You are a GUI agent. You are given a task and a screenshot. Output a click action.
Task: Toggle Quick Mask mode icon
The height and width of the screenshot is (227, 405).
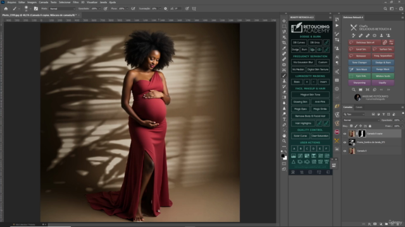point(284,164)
